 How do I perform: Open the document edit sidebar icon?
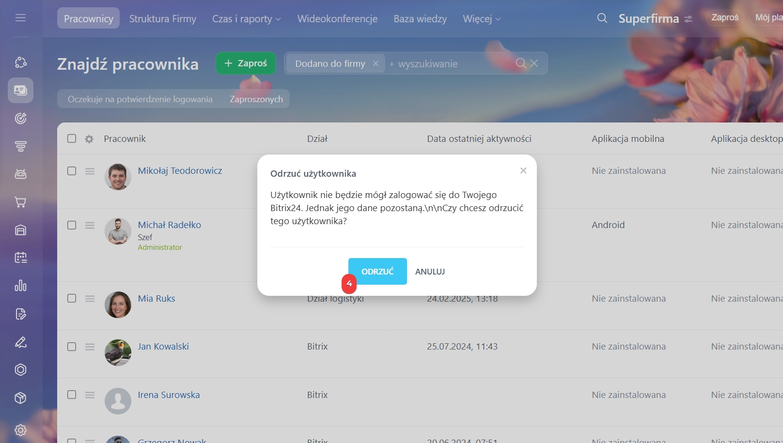click(20, 314)
